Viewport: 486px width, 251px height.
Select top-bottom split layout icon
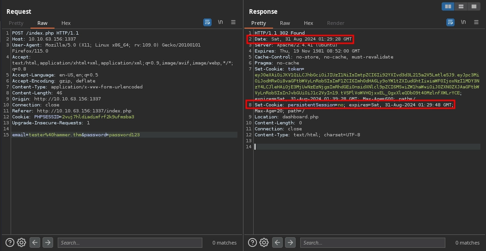coord(461,6)
